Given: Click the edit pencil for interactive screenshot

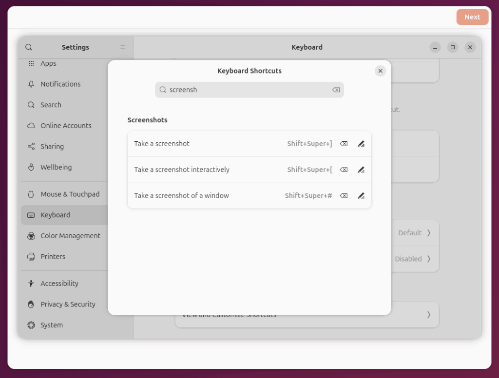Looking at the screenshot, I should click(x=361, y=170).
